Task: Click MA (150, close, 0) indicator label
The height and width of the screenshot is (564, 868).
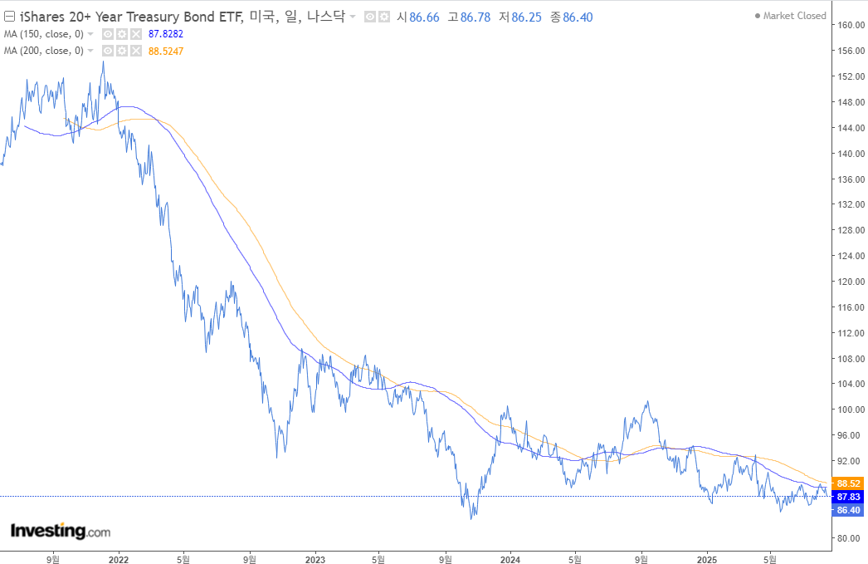Action: pos(44,34)
